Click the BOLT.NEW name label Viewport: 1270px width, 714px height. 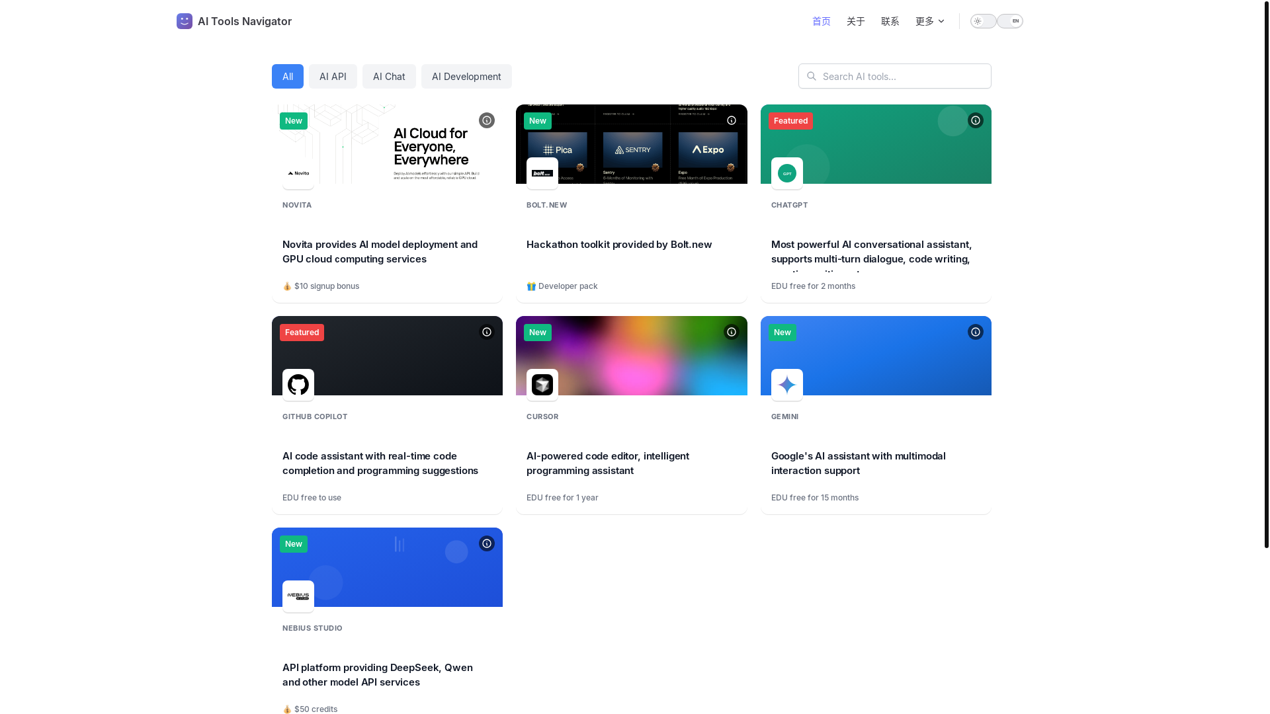tap(547, 205)
